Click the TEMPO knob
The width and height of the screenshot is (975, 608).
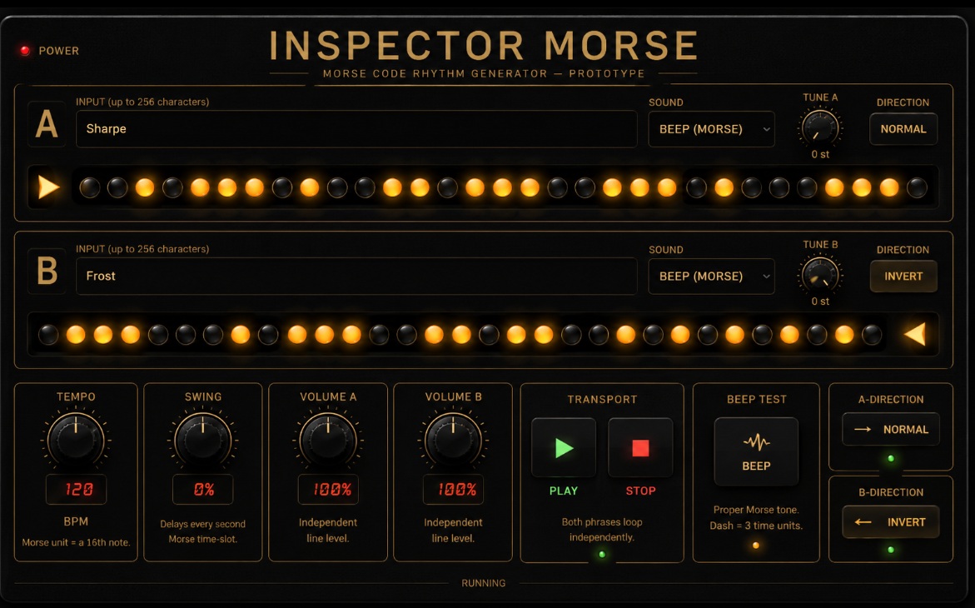tap(76, 440)
